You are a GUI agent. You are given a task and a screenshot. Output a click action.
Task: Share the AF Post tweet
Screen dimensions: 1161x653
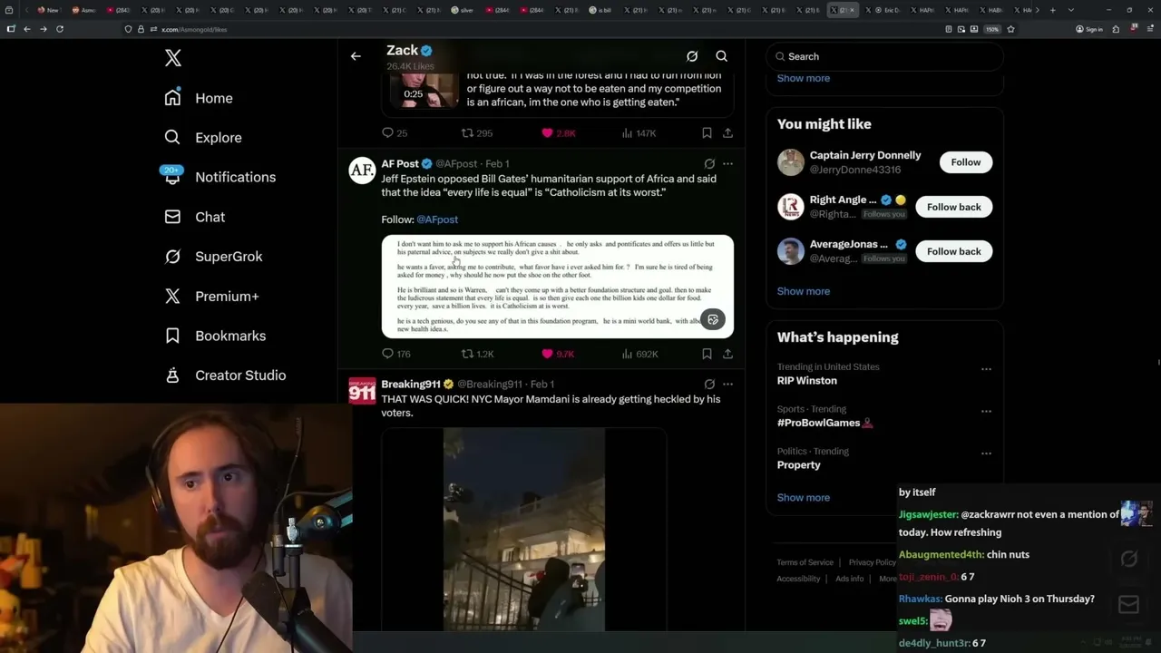[727, 354]
